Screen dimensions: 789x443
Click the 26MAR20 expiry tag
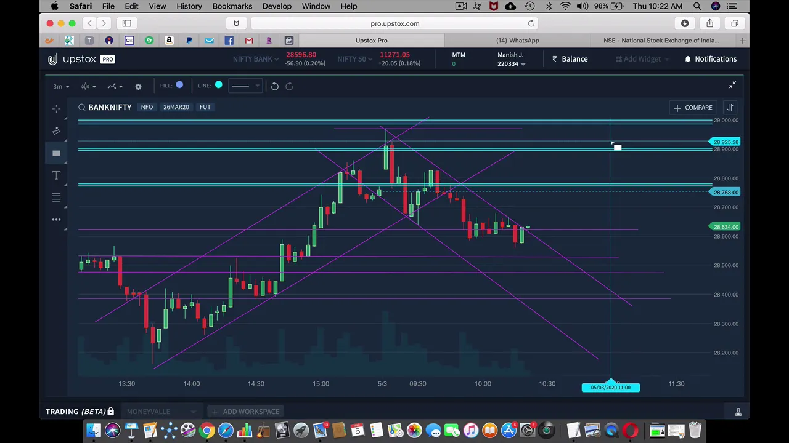[176, 107]
